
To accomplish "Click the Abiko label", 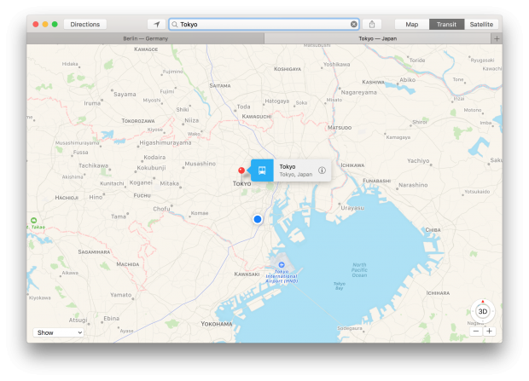I will pos(408,80).
